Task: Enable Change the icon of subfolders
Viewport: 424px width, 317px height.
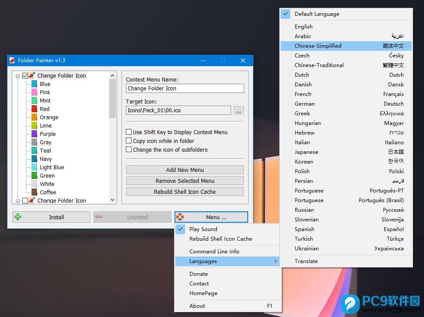Action: 129,150
